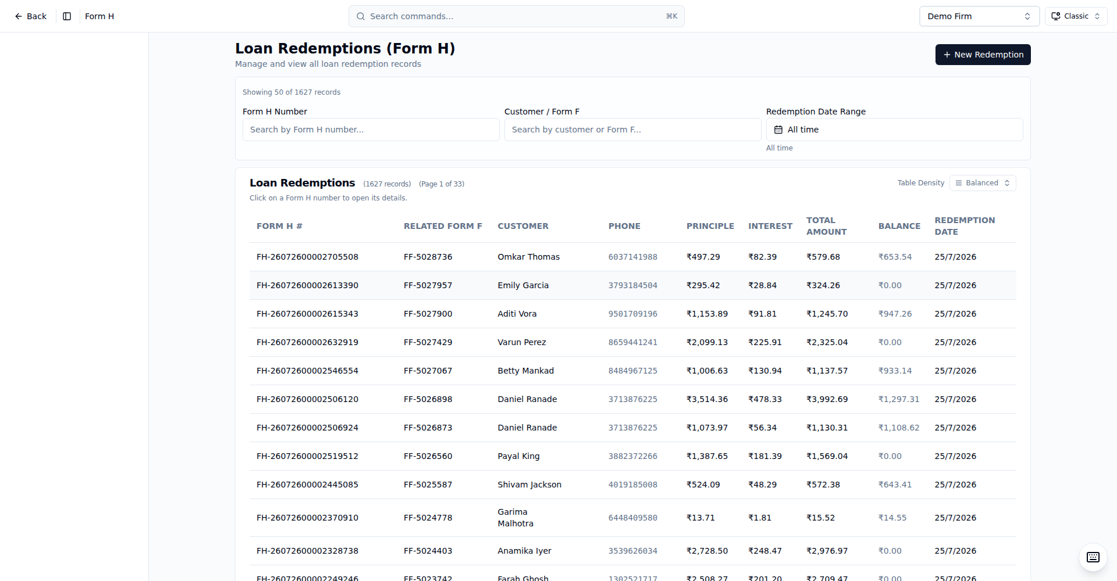Open the Balanced table density dropdown

pyautogui.click(x=983, y=183)
